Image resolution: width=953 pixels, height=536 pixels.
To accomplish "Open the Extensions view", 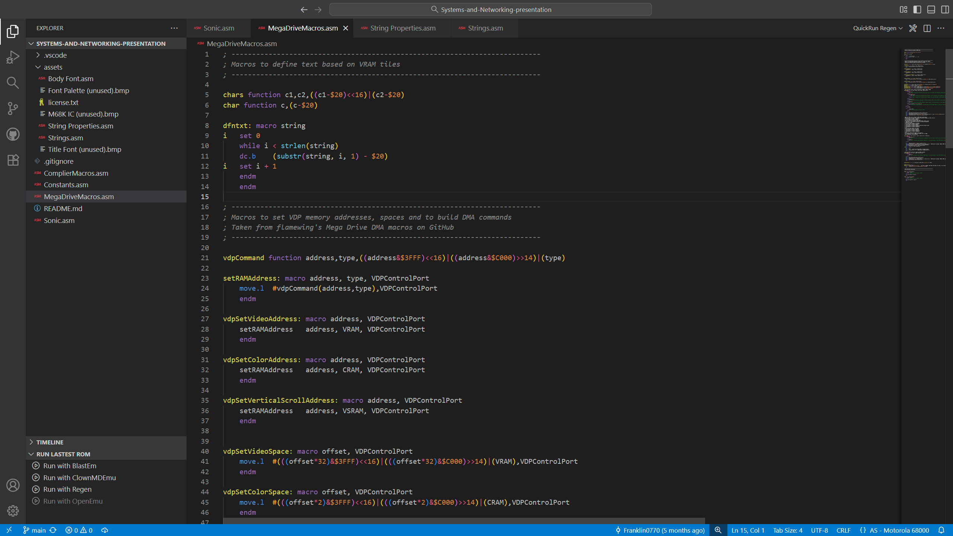I will pyautogui.click(x=13, y=160).
